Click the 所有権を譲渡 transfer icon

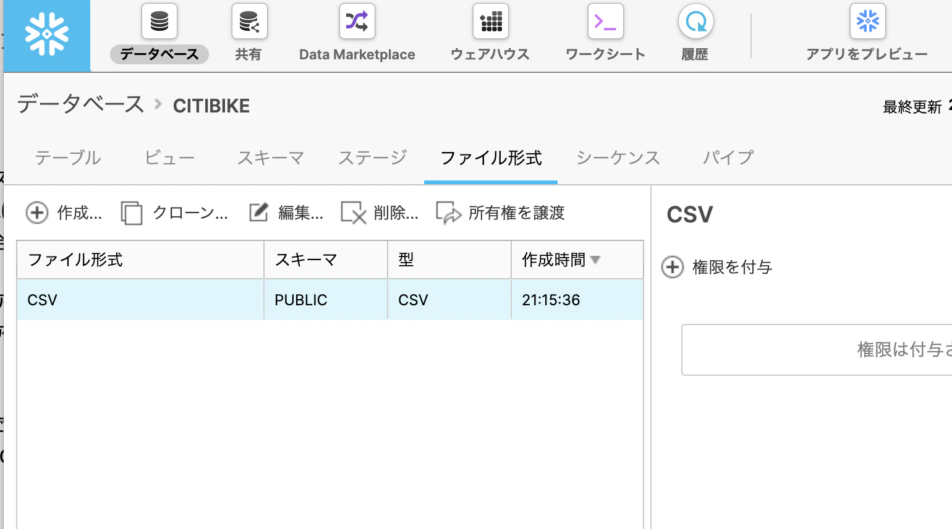[x=449, y=213]
